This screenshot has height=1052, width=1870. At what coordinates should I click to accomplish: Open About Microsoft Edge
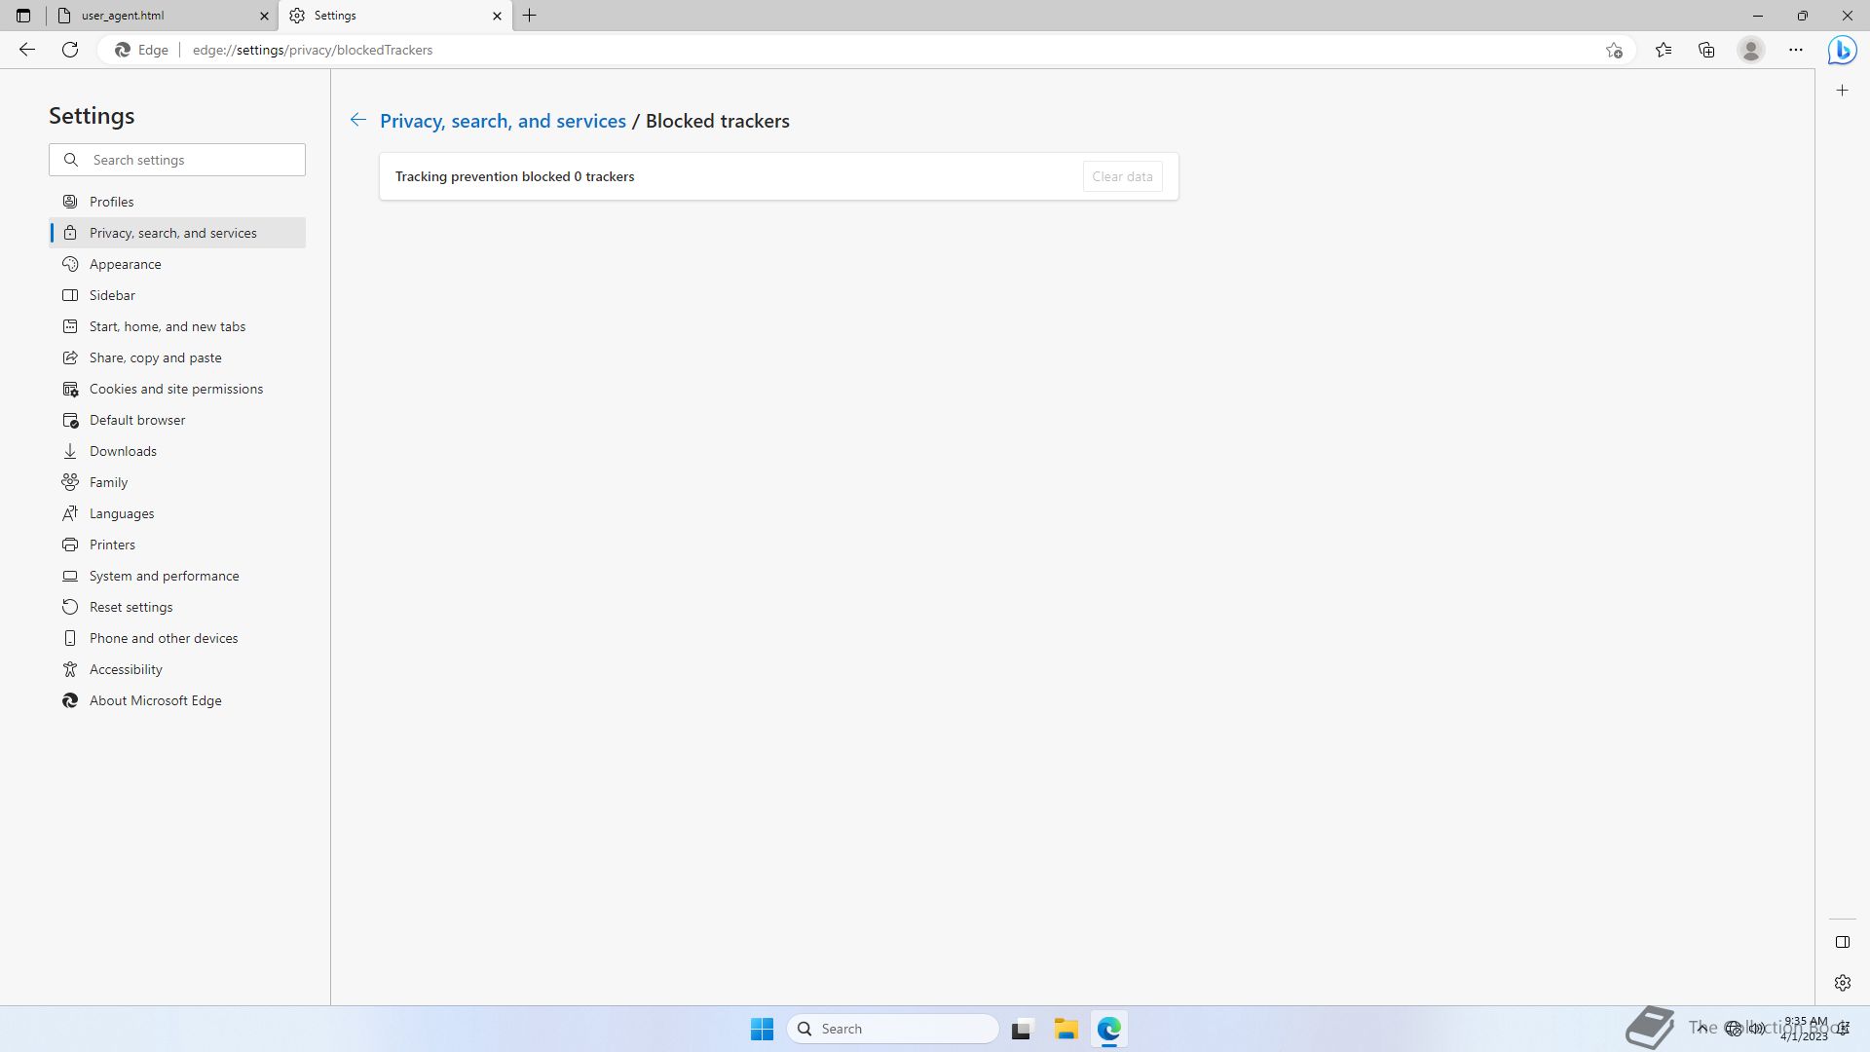[x=177, y=700]
